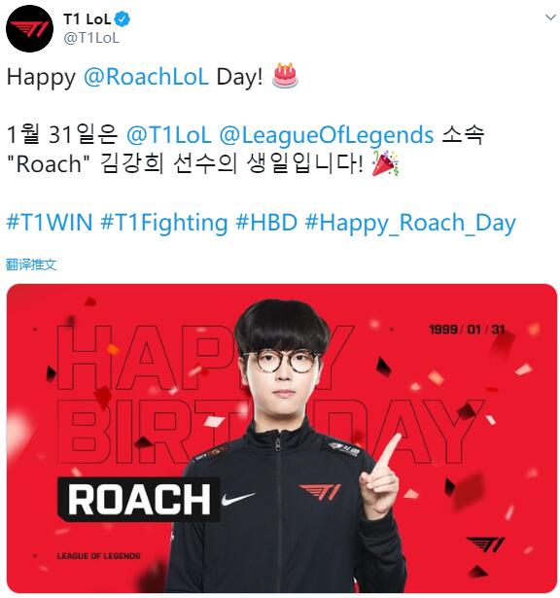Open the #HBD hashtag
The height and width of the screenshot is (598, 560).
coord(266,223)
